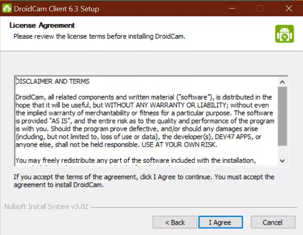Click the license scrollbar up arrow
303x235 pixels.
[x=282, y=82]
